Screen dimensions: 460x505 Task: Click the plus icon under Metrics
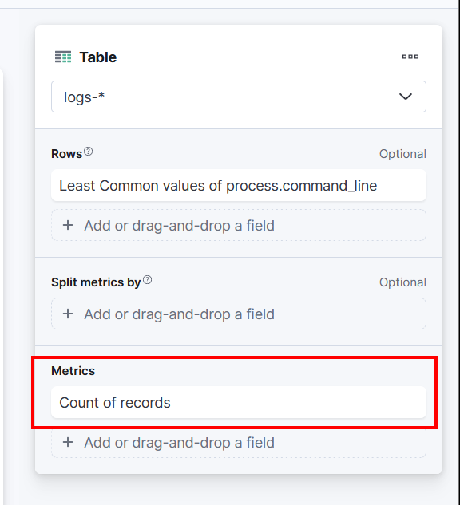(x=68, y=442)
